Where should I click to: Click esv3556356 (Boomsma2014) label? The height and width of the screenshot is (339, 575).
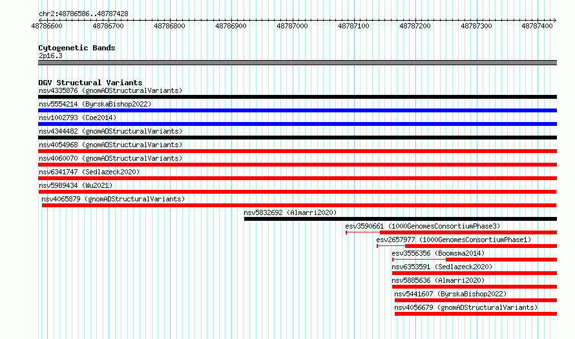point(438,253)
